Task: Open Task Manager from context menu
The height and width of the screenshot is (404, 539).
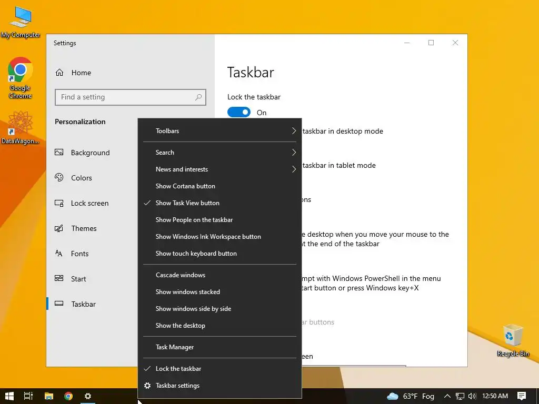Action: 219,347
